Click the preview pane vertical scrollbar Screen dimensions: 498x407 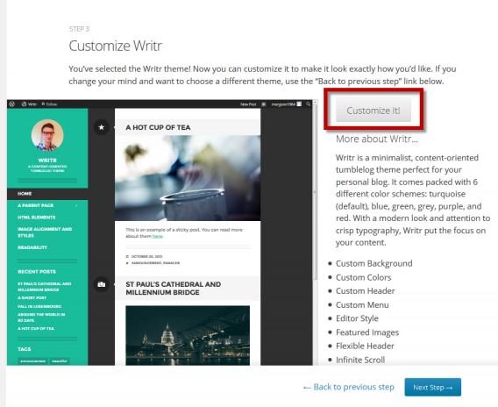(315, 190)
